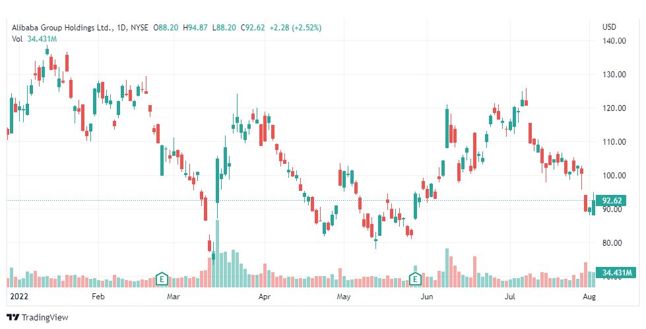Click the 140.00 price axis label
646x329 pixels.
pos(614,41)
